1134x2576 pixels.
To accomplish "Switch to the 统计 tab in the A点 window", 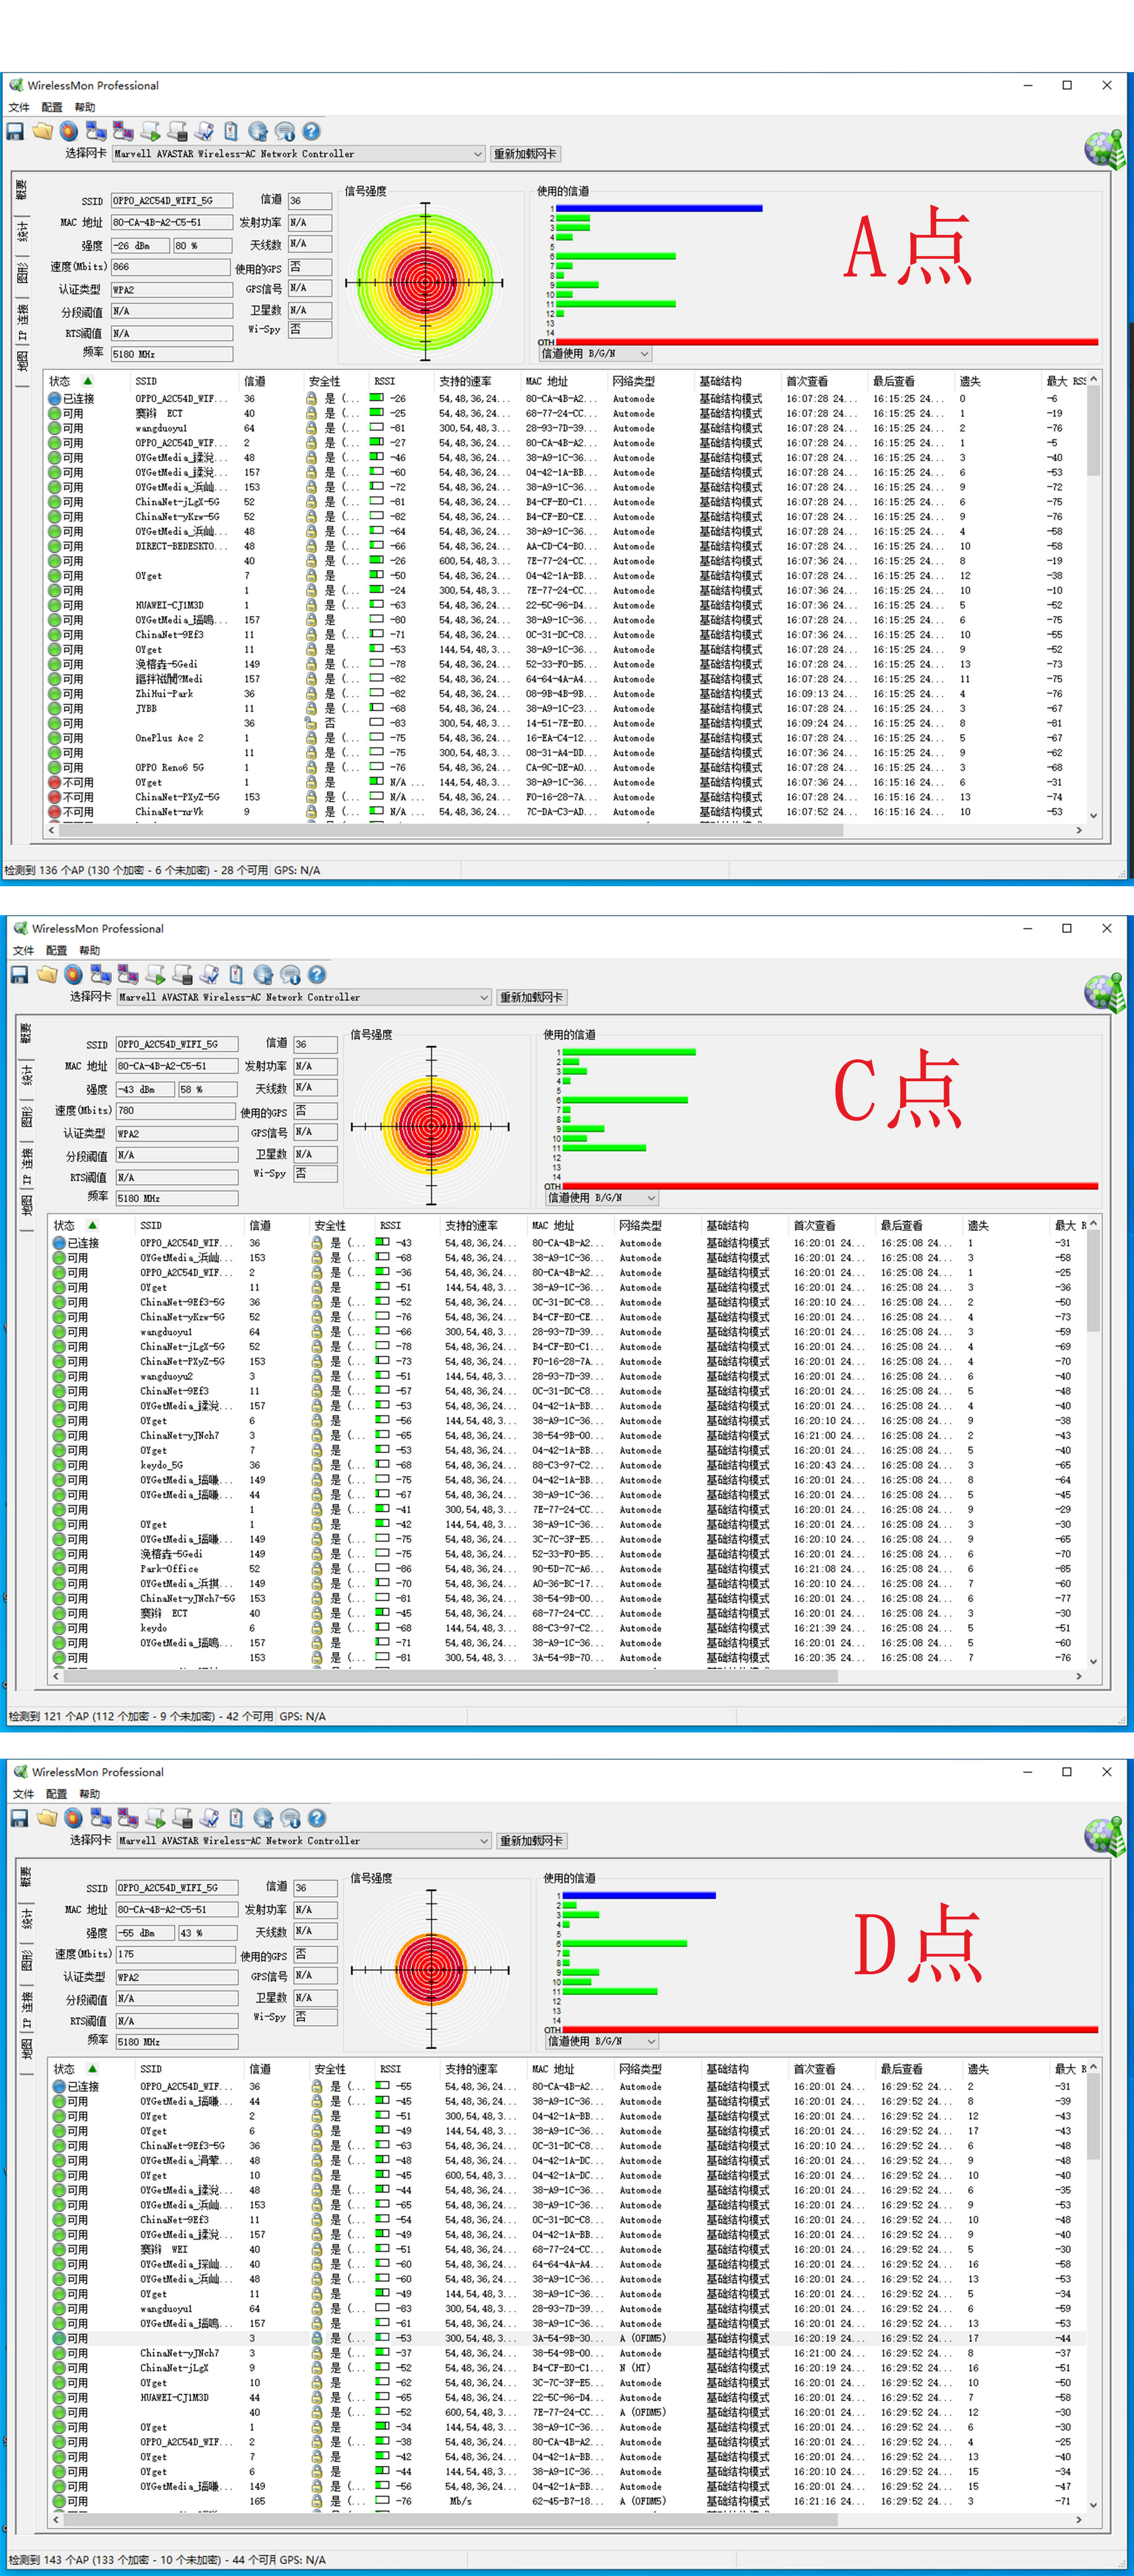I will [22, 231].
